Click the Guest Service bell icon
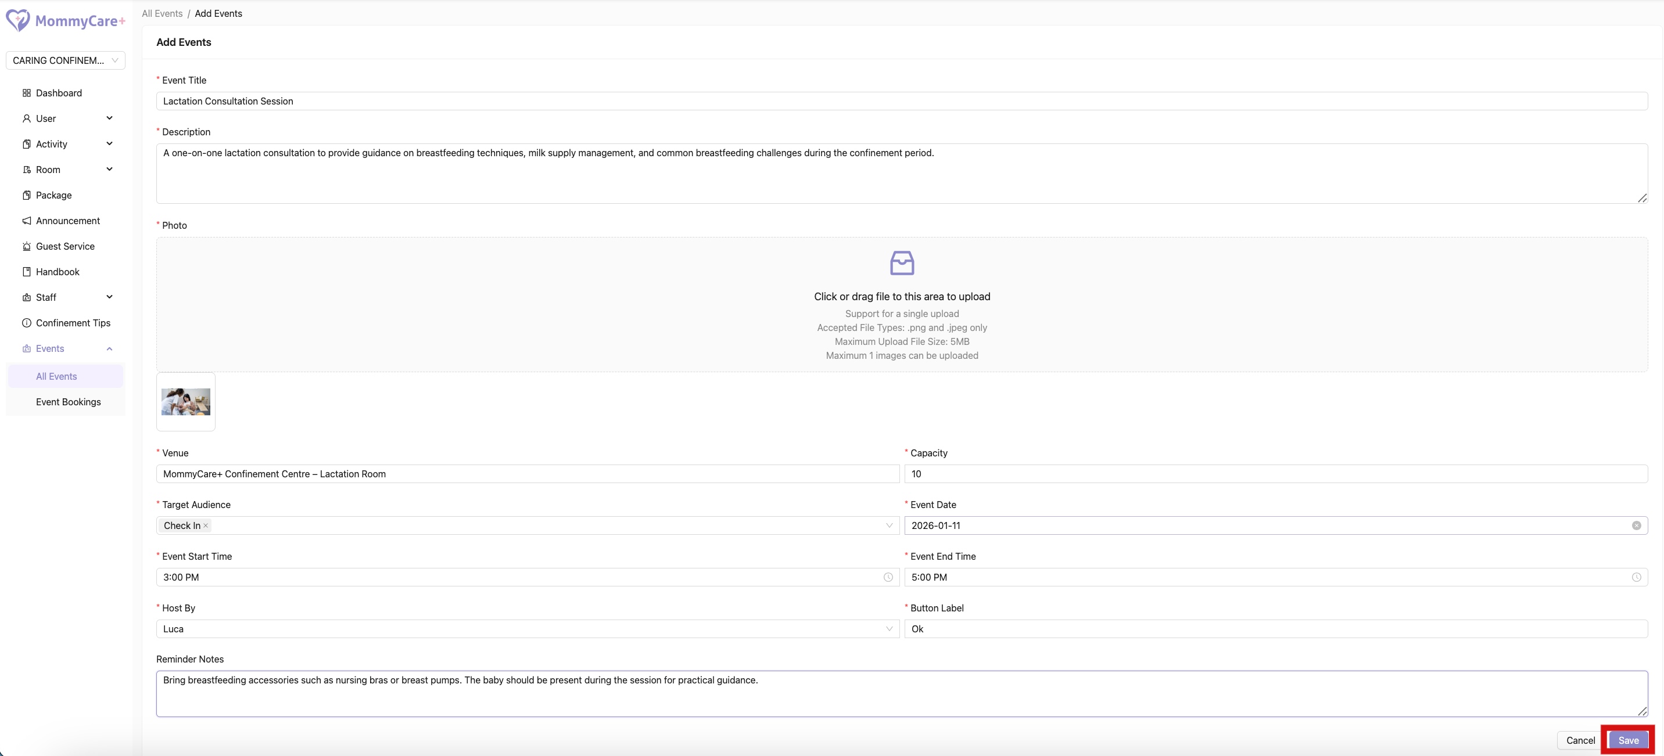1664x756 pixels. (x=27, y=247)
